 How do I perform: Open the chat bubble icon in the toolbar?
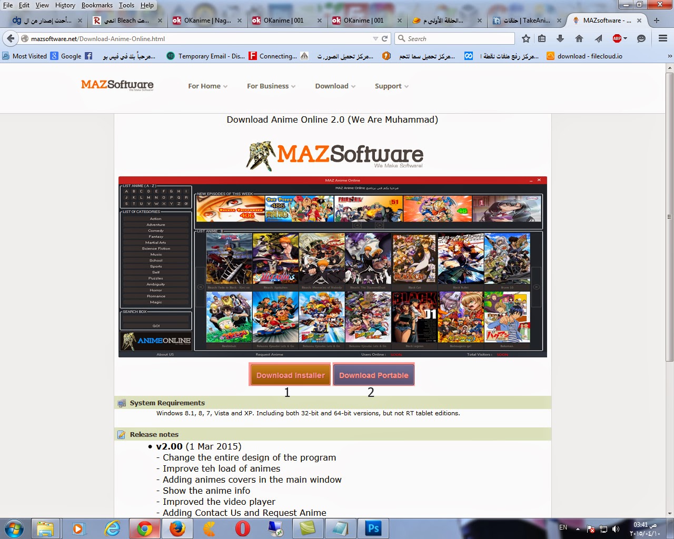(641, 38)
